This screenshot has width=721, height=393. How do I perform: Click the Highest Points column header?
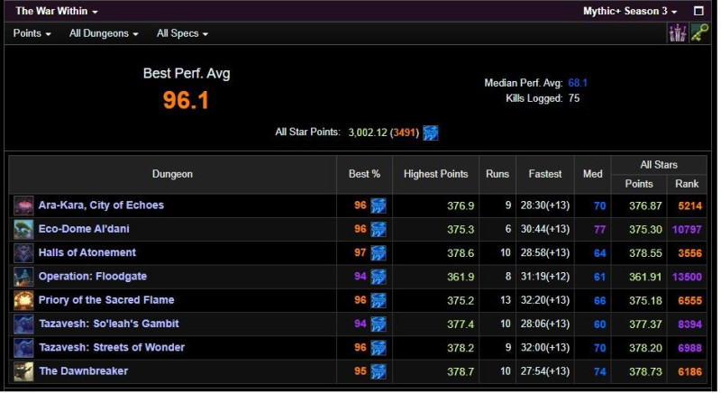click(x=435, y=174)
